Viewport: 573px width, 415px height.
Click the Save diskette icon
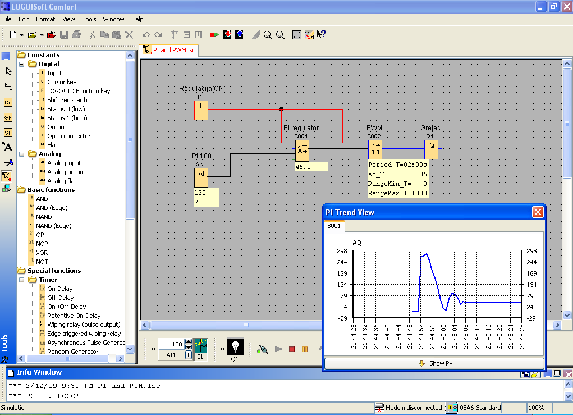[64, 35]
